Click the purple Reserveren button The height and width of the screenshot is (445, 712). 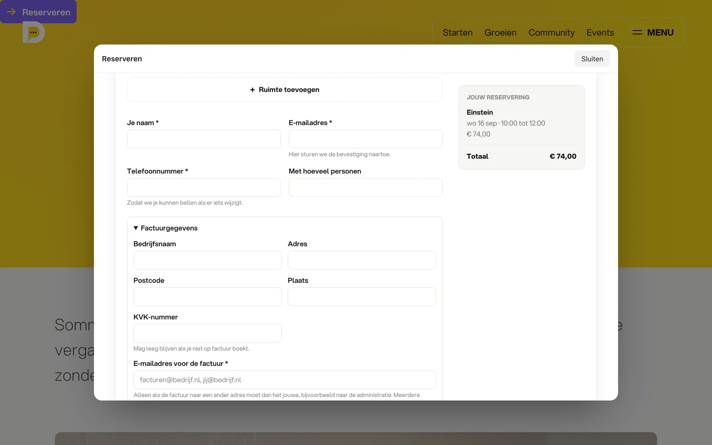(38, 12)
